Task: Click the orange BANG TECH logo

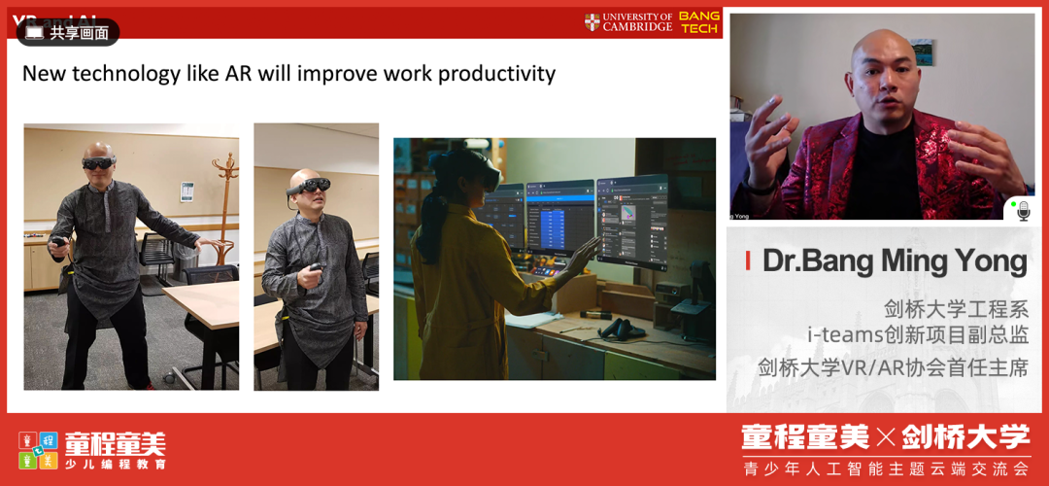Action: coord(698,22)
